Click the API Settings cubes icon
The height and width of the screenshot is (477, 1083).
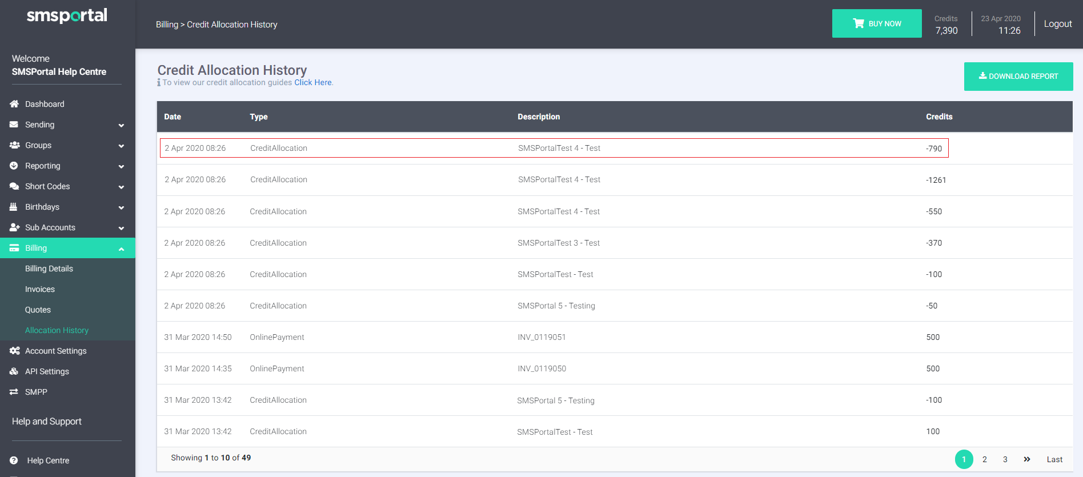click(x=14, y=371)
